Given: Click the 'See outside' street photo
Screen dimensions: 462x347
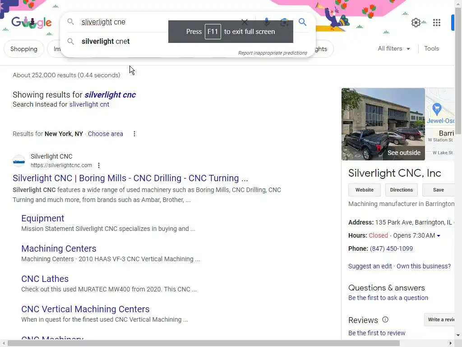Looking at the screenshot, I should [x=383, y=124].
